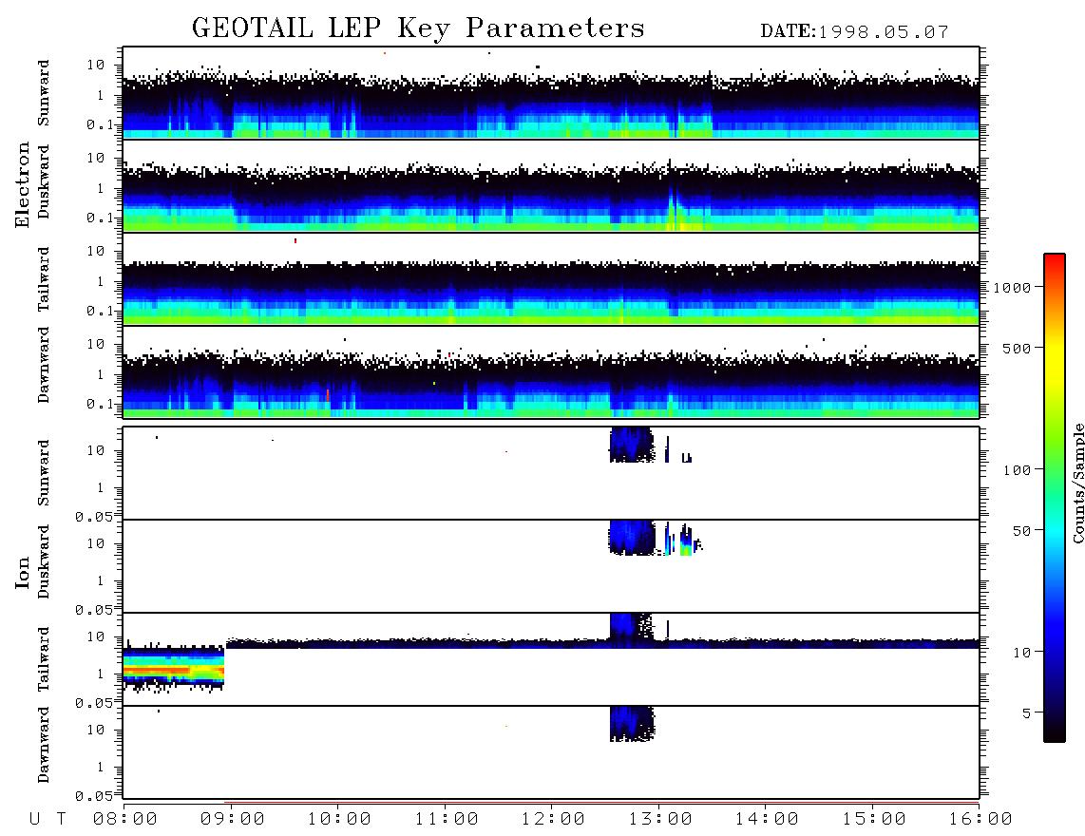
Task: Click the "14:00" time axis label
Action: coord(767,820)
